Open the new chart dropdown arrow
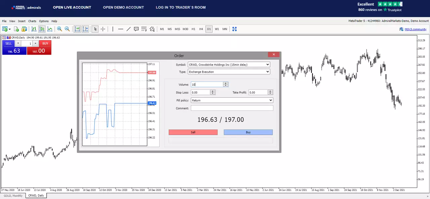The height and width of the screenshot is (199, 430). [9, 29]
